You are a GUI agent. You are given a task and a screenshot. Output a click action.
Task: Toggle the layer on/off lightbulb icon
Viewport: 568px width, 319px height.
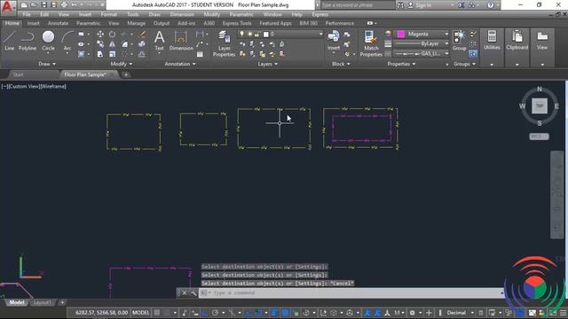[241, 34]
